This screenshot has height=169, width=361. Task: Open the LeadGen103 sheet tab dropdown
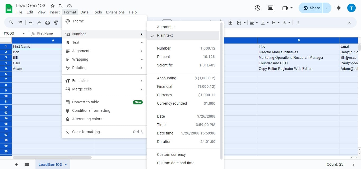[x=66, y=165]
